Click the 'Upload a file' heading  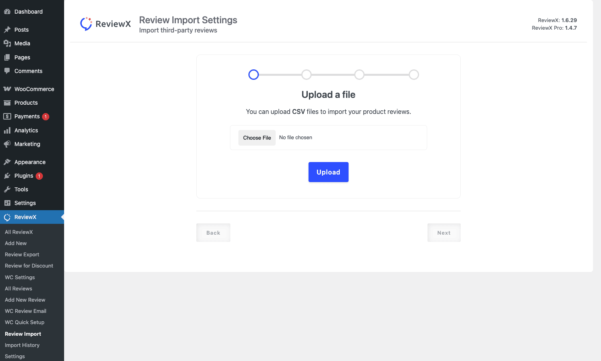pos(329,95)
